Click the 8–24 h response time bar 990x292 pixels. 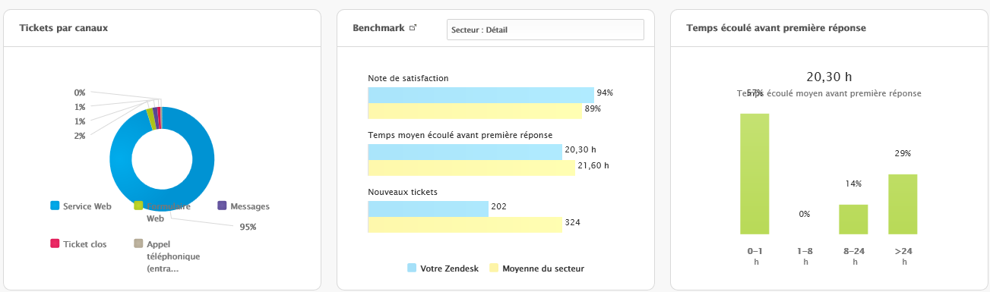[853, 219]
